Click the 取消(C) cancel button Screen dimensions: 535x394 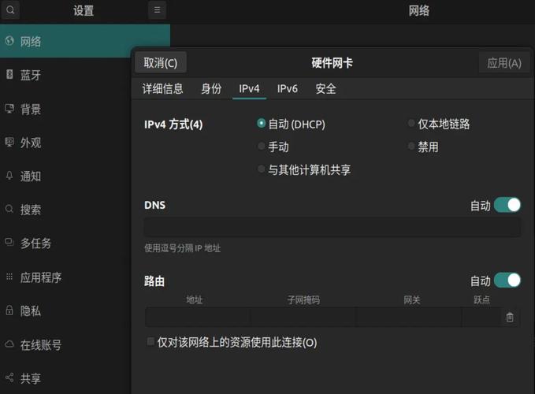click(161, 63)
